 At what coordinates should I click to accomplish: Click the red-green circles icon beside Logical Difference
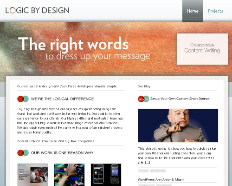click(23, 99)
